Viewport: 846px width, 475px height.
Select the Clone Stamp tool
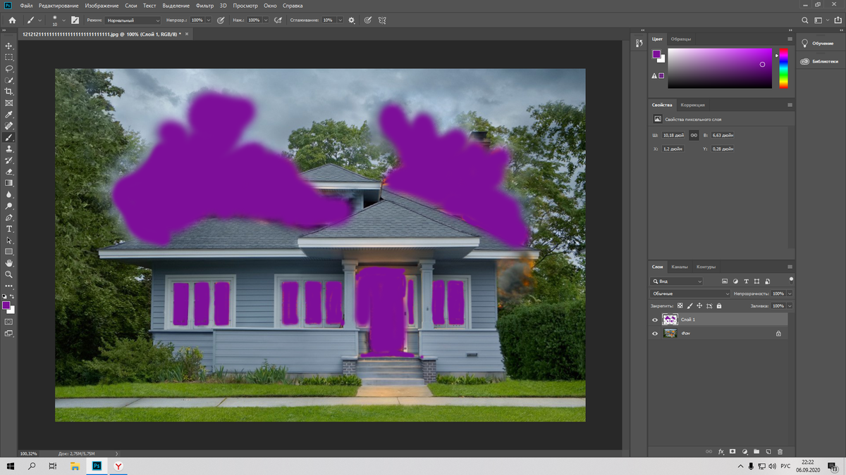[9, 149]
